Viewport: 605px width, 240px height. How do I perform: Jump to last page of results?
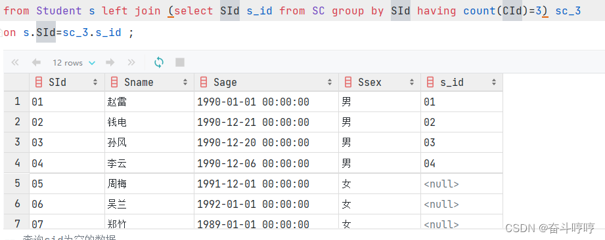(131, 62)
